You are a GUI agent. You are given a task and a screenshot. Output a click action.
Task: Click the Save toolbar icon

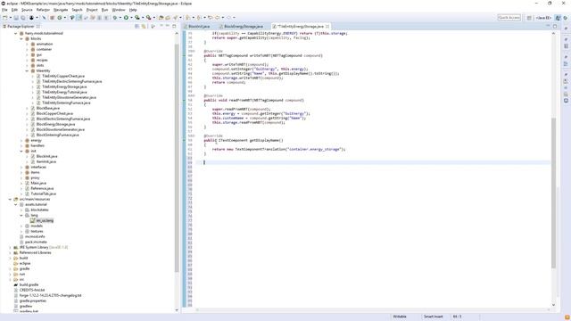(16, 18)
